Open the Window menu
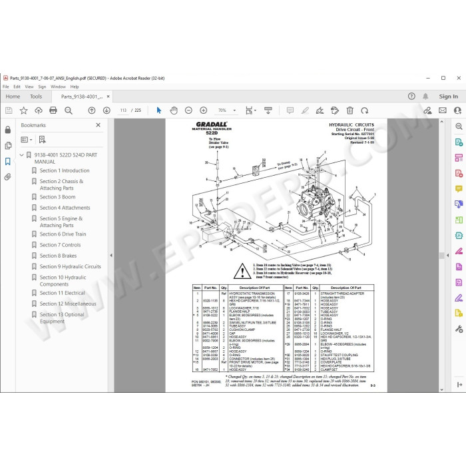This screenshot has height=466, width=466. pyautogui.click(x=58, y=87)
